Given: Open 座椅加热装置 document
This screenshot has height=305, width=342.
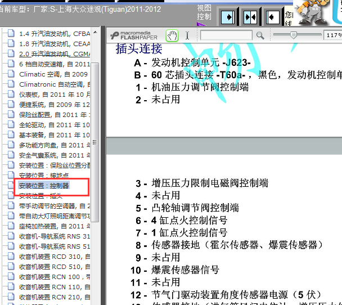Looking at the screenshot, I should (x=55, y=226).
